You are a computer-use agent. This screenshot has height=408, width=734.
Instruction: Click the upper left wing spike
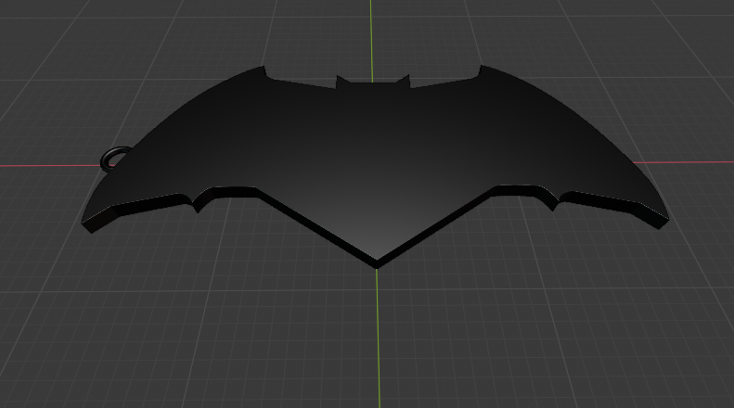264,71
